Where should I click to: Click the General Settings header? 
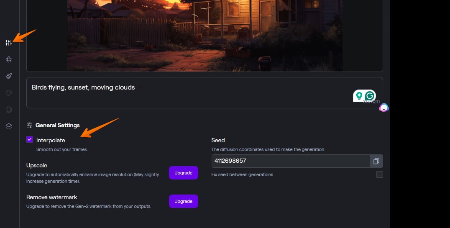(57, 125)
